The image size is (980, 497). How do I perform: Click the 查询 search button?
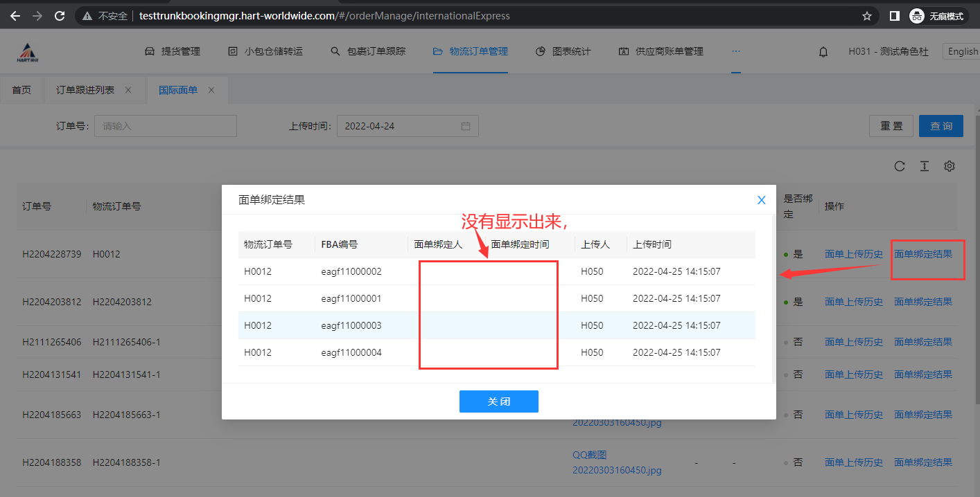pos(940,126)
